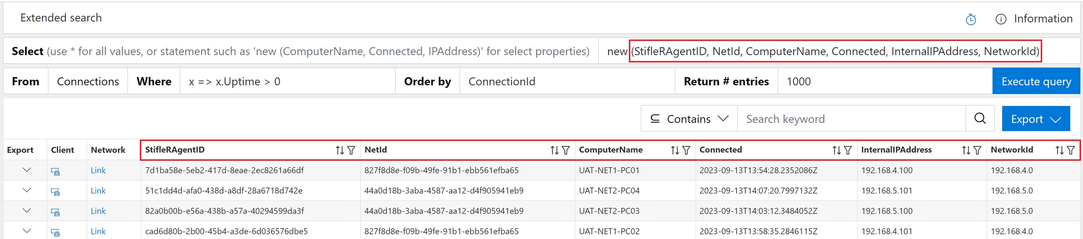Click the Return # entries field
This screenshot has width=1083, height=239.
pos(884,82)
